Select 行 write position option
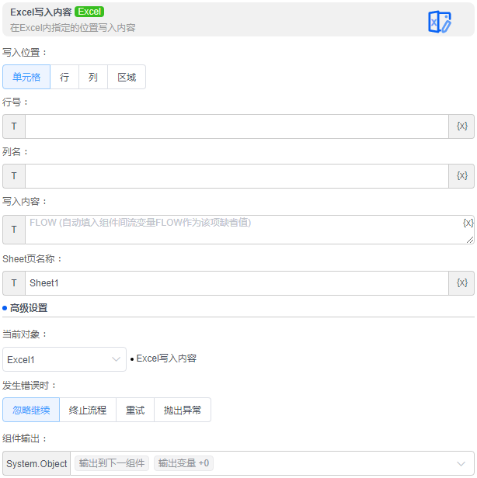 tap(64, 77)
